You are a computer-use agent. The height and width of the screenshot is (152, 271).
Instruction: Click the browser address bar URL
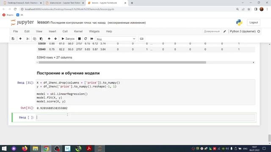click(x=69, y=9)
